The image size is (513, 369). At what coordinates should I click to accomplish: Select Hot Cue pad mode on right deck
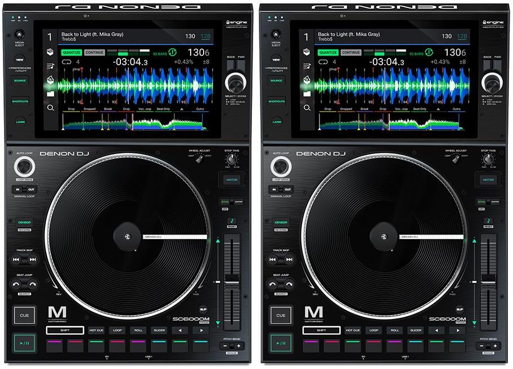[x=353, y=330]
